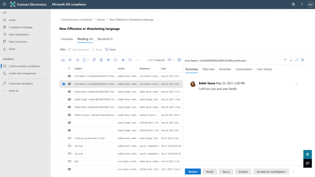Click the select-all document icon in header
The image size is (315, 177).
tap(69, 69)
